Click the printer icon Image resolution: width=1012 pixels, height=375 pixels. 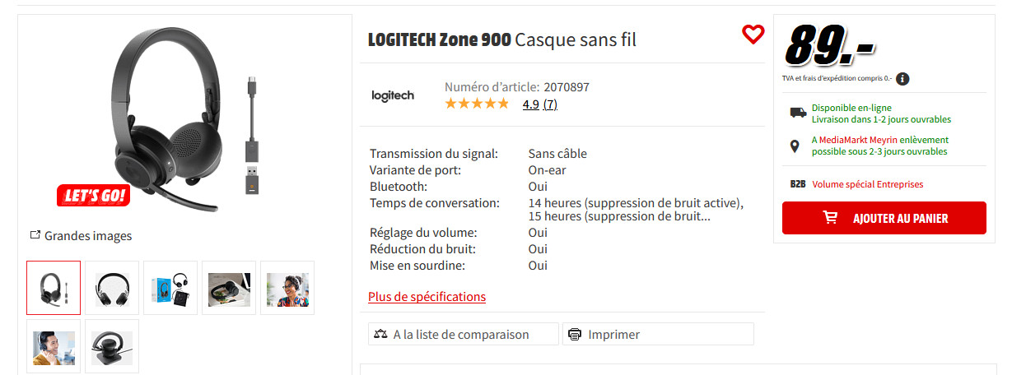coord(575,334)
